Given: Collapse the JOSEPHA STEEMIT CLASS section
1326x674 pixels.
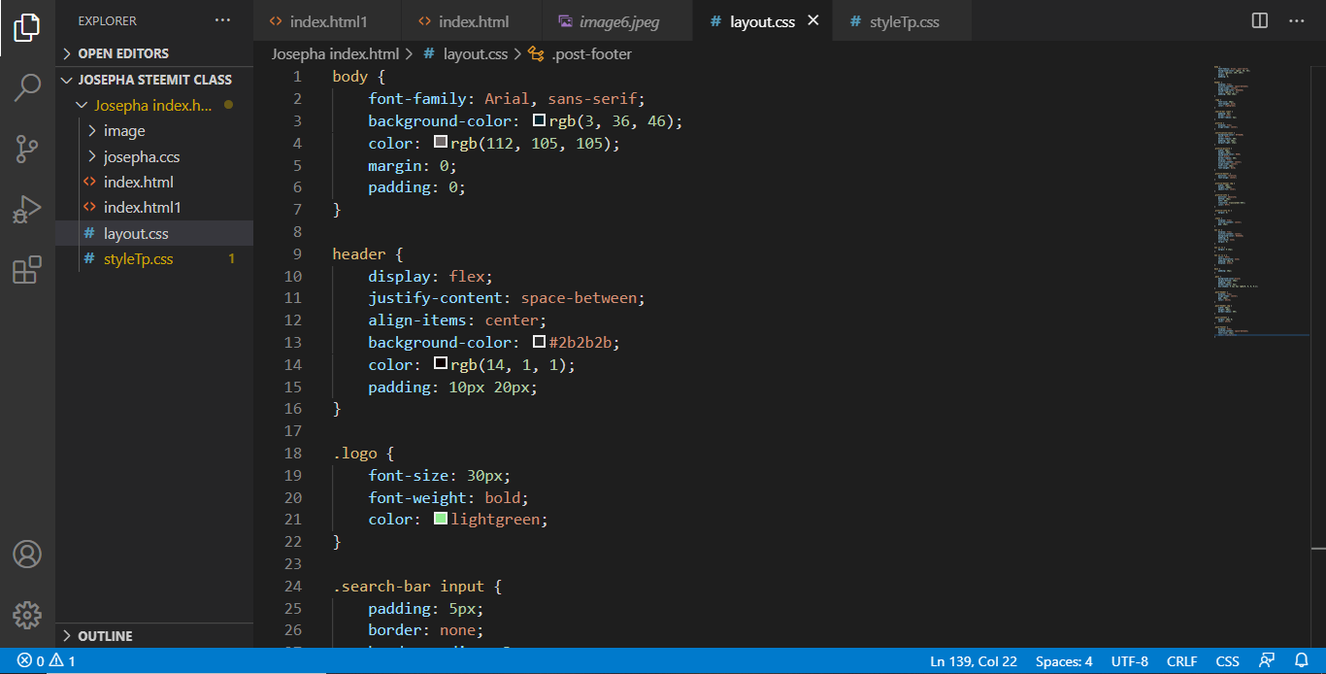Looking at the screenshot, I should point(155,80).
